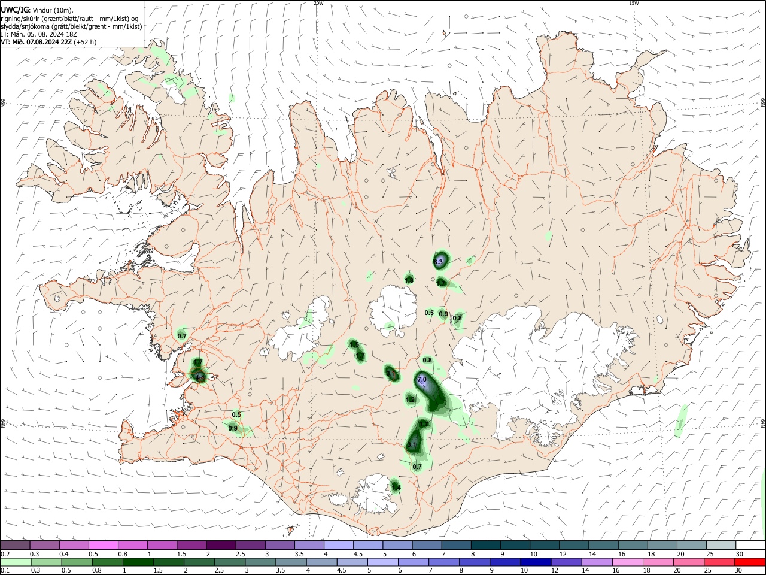
Task: Click the 0.5 value directly above a 0.9 label
Action: pyautogui.click(x=236, y=414)
